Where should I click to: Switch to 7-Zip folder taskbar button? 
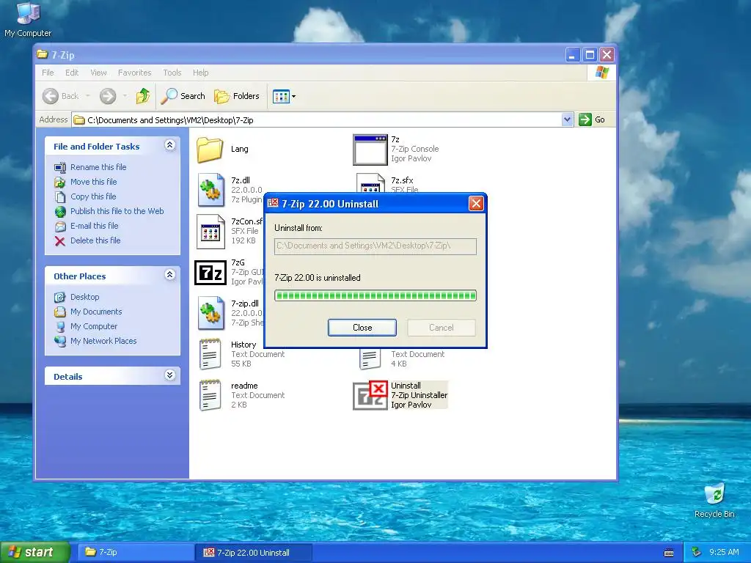point(136,553)
